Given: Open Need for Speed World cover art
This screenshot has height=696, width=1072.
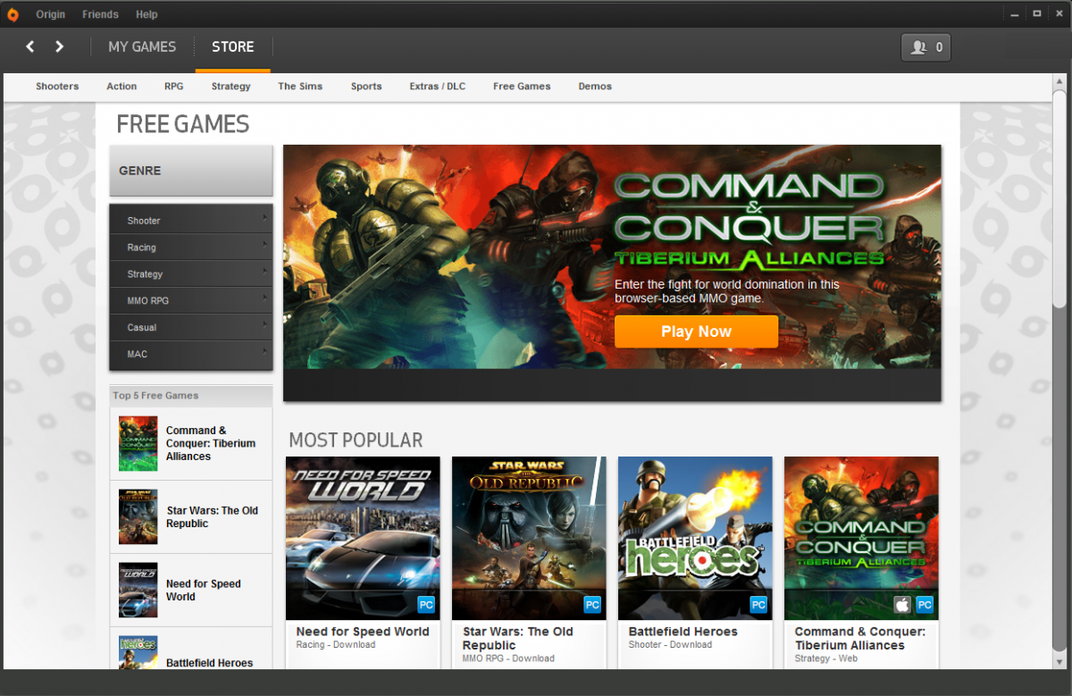Looking at the screenshot, I should click(363, 538).
